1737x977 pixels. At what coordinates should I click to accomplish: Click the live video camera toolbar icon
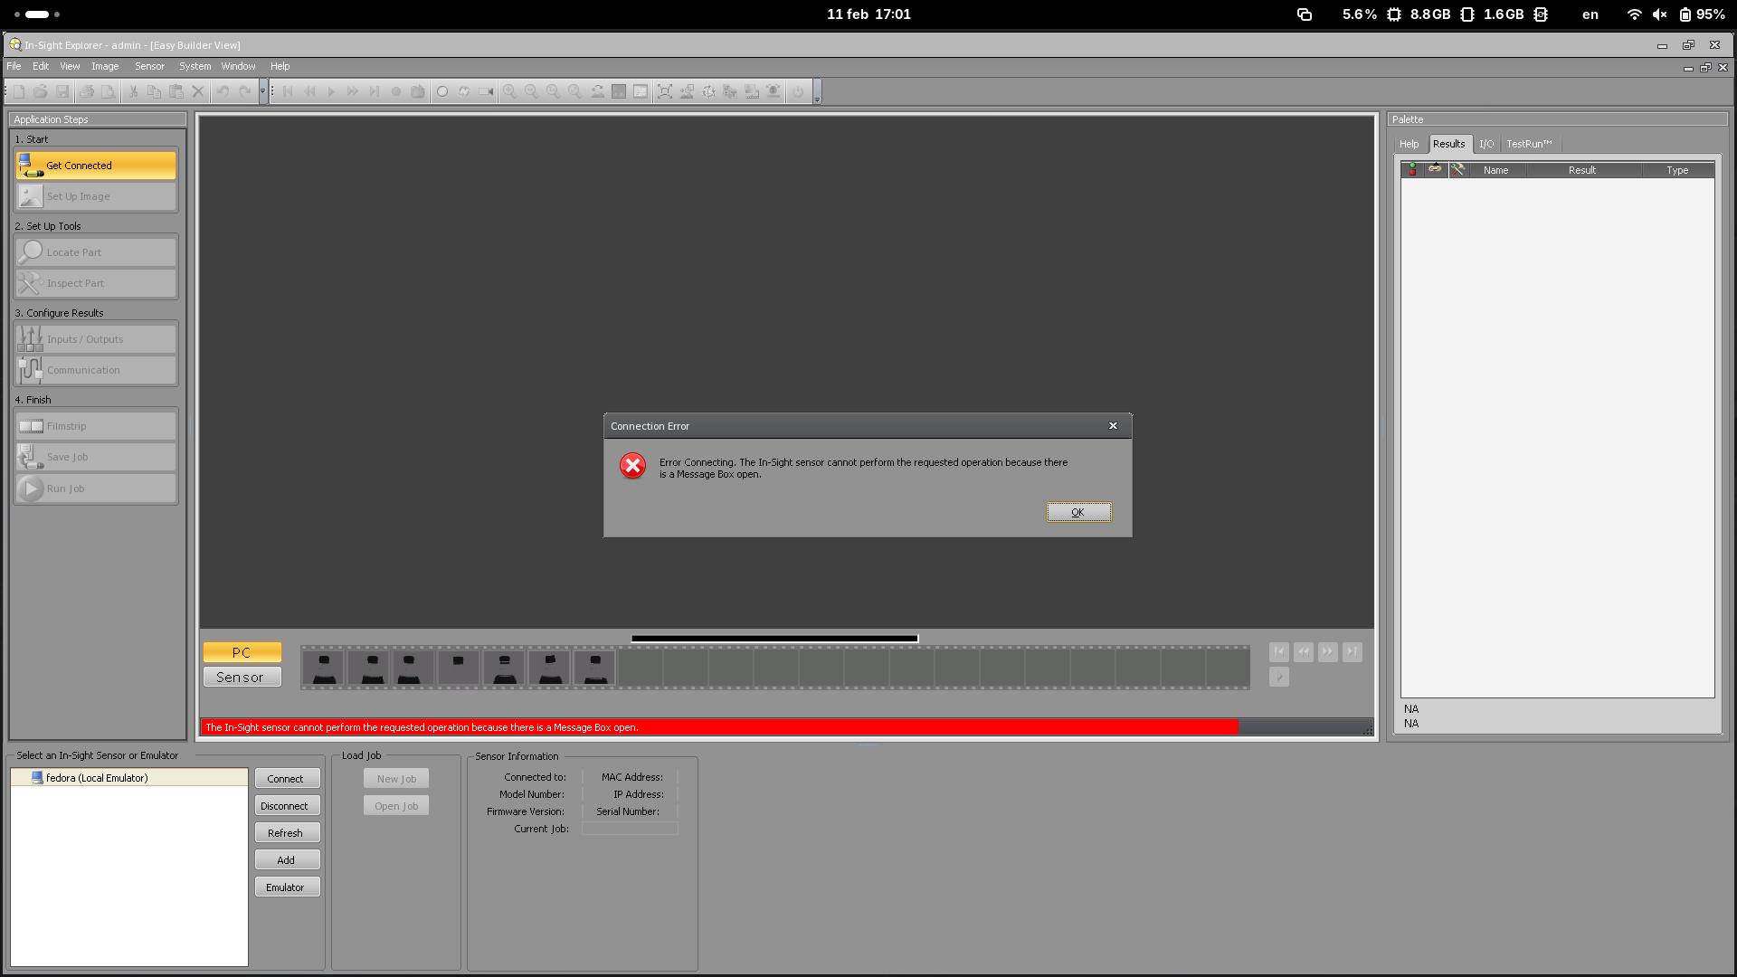[x=486, y=91]
